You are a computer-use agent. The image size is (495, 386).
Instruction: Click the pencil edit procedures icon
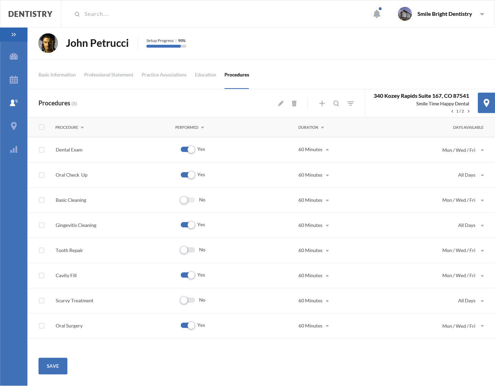[281, 103]
